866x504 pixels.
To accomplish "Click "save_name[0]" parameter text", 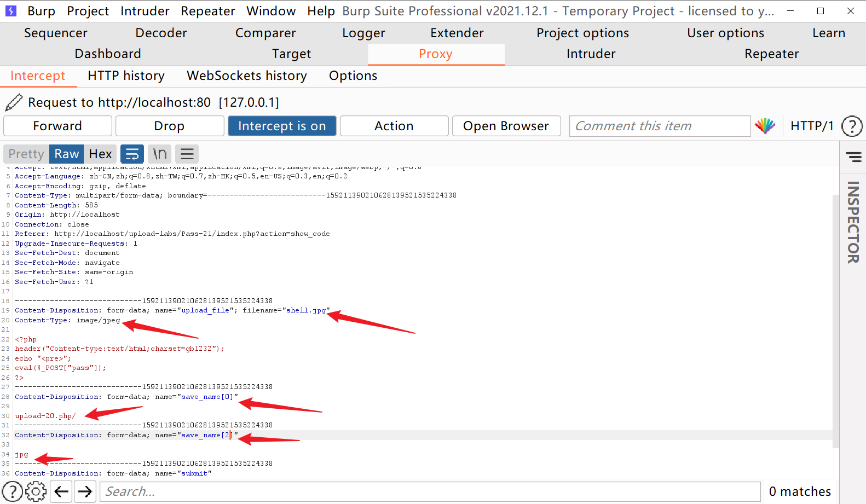I will (x=207, y=397).
